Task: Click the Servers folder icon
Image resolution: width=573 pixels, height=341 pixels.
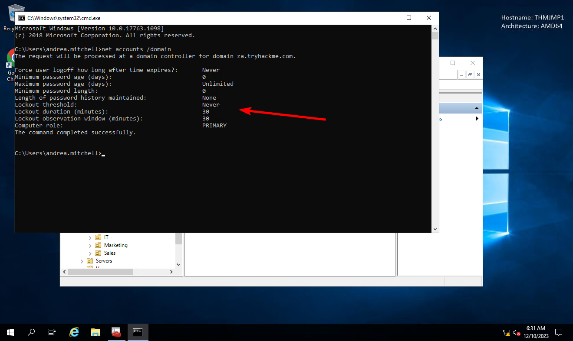Action: click(x=90, y=261)
